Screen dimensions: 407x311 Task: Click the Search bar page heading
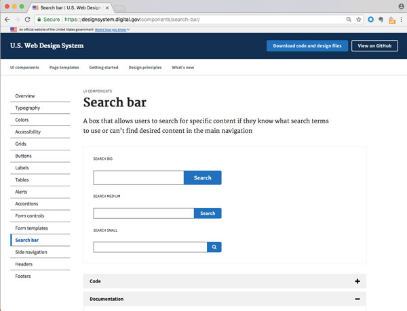click(x=115, y=102)
